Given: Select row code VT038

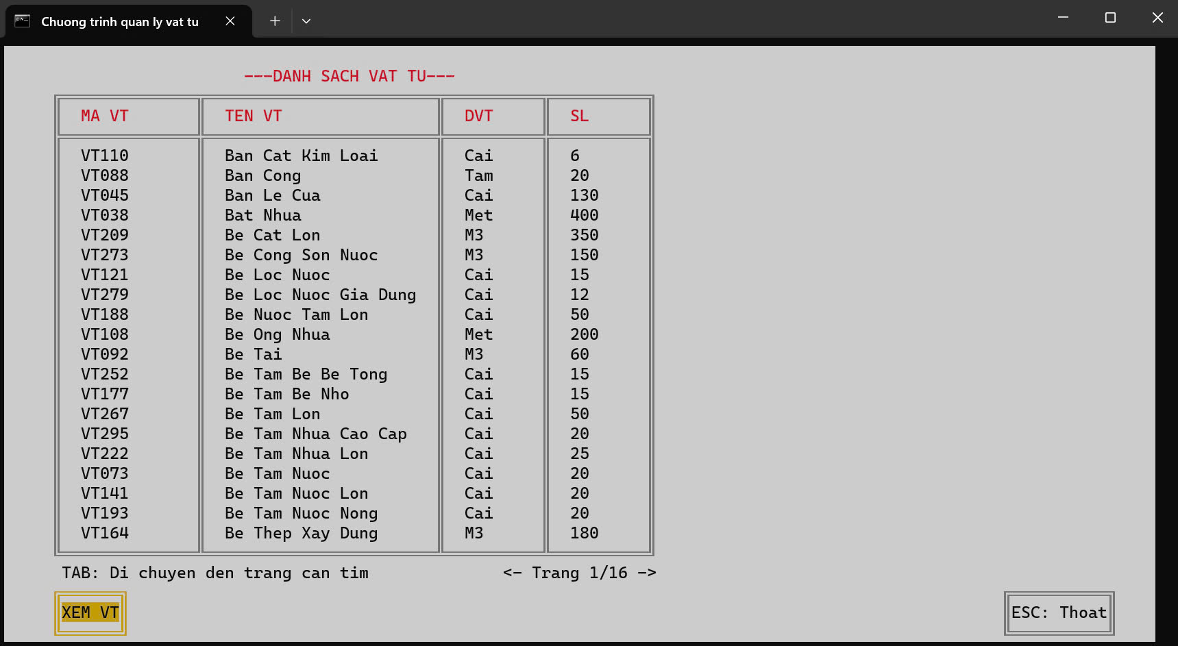Looking at the screenshot, I should pyautogui.click(x=105, y=216).
